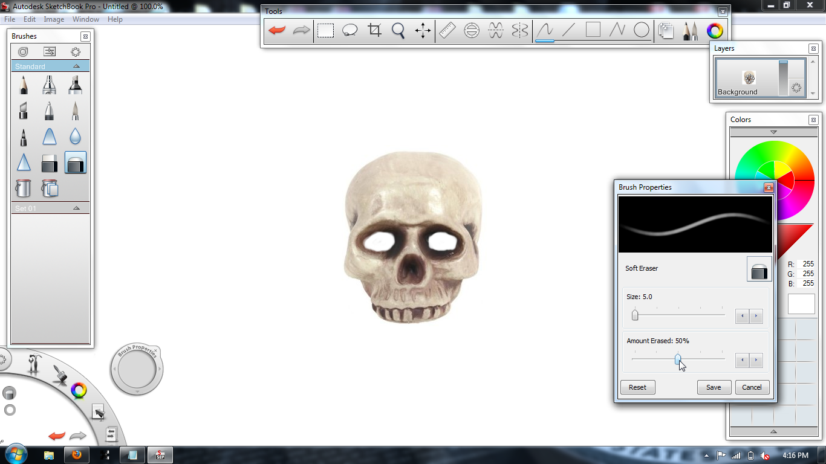The height and width of the screenshot is (464, 826).
Task: Click the Soft Eraser brush icon in properties
Action: [x=759, y=269]
